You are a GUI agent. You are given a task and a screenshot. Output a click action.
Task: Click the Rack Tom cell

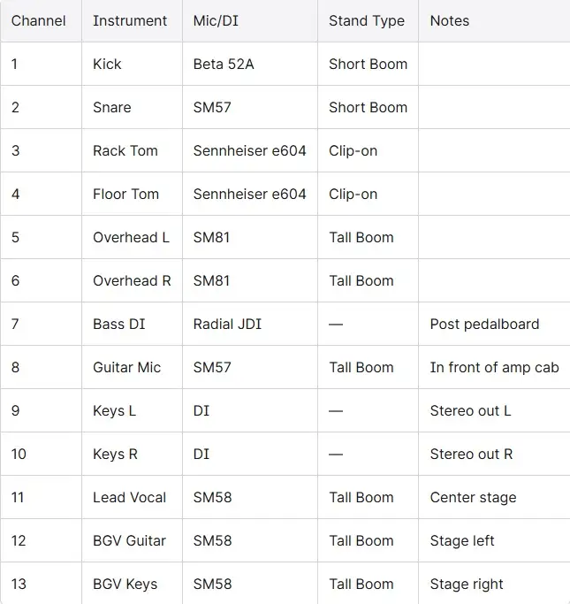(x=125, y=150)
